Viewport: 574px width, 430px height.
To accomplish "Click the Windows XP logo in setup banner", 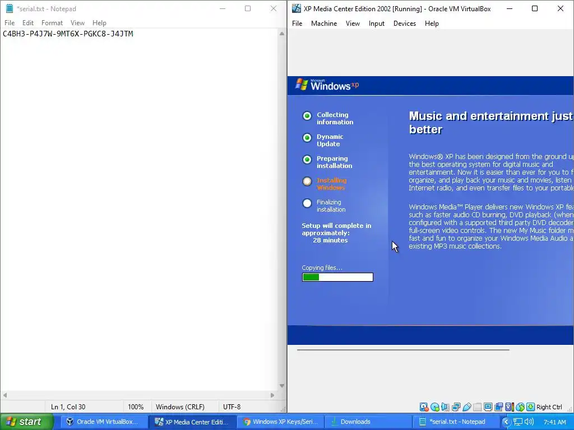I will pyautogui.click(x=327, y=85).
